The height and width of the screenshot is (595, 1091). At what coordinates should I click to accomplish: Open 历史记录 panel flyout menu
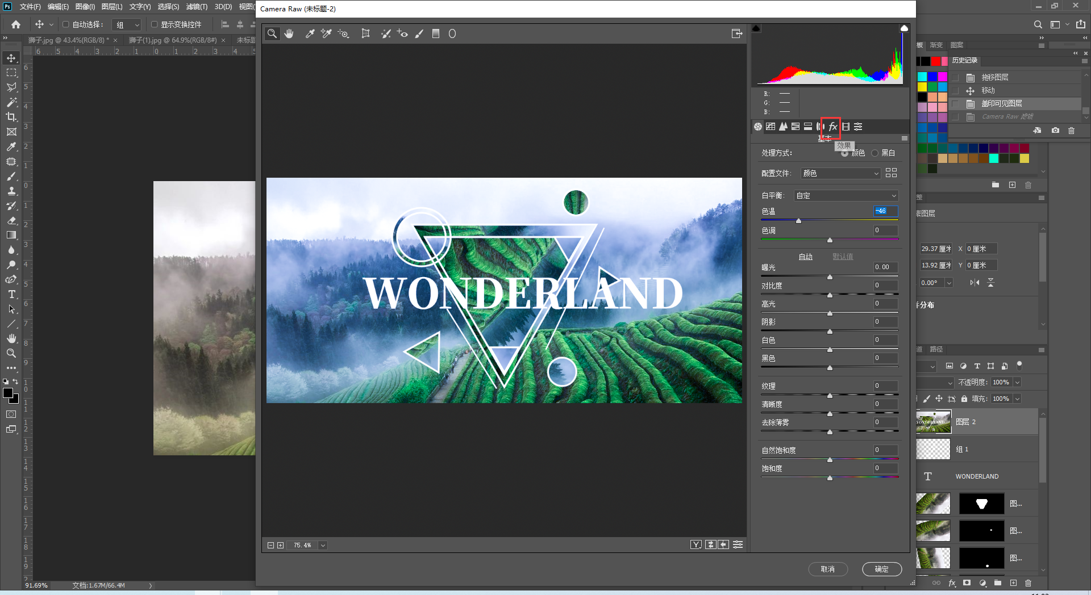click(x=1085, y=60)
